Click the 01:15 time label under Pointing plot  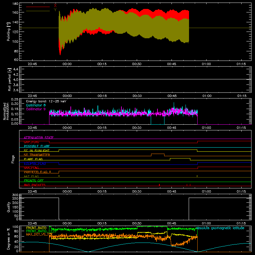click(x=241, y=64)
